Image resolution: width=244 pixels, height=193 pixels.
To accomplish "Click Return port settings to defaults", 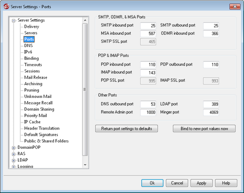I will (127, 129).
